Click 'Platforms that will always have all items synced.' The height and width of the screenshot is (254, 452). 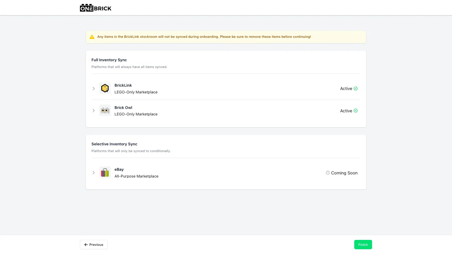click(x=129, y=67)
